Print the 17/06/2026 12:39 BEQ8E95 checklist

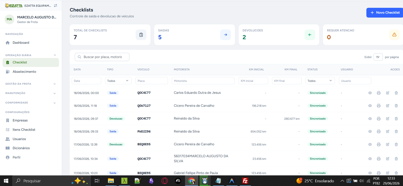(x=379, y=144)
